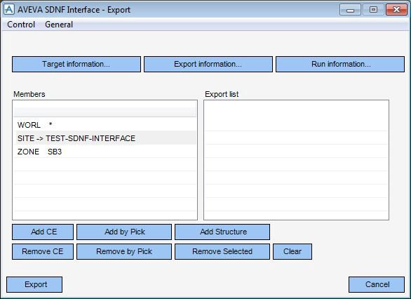Open Export information dialog
Viewport: 411px width, 299px height.
tap(208, 64)
